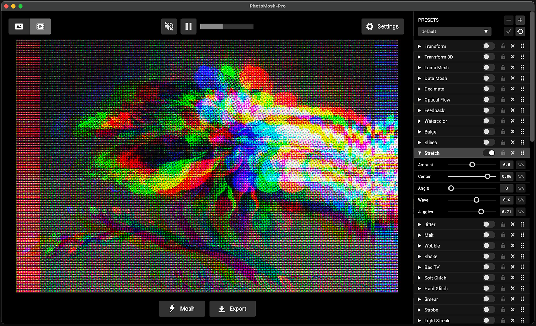Remove the Stretch effect with its X icon

pos(513,153)
